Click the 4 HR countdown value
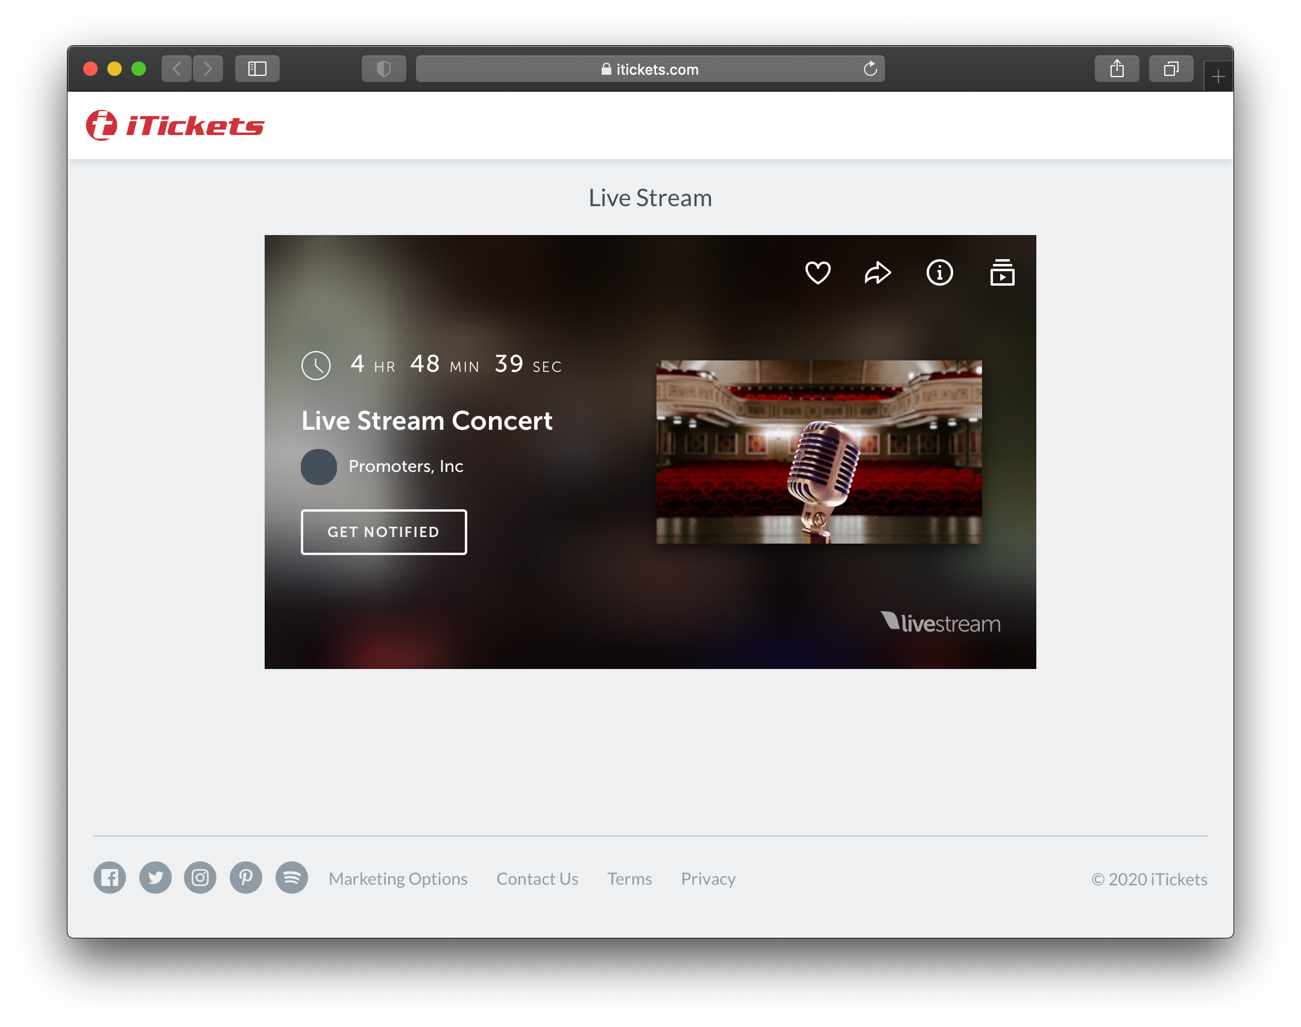Image resolution: width=1301 pixels, height=1027 pixels. 373,364
